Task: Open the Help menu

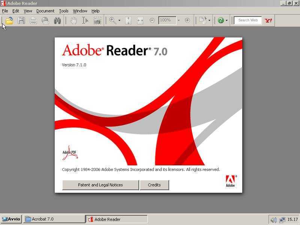Action: pos(95,11)
